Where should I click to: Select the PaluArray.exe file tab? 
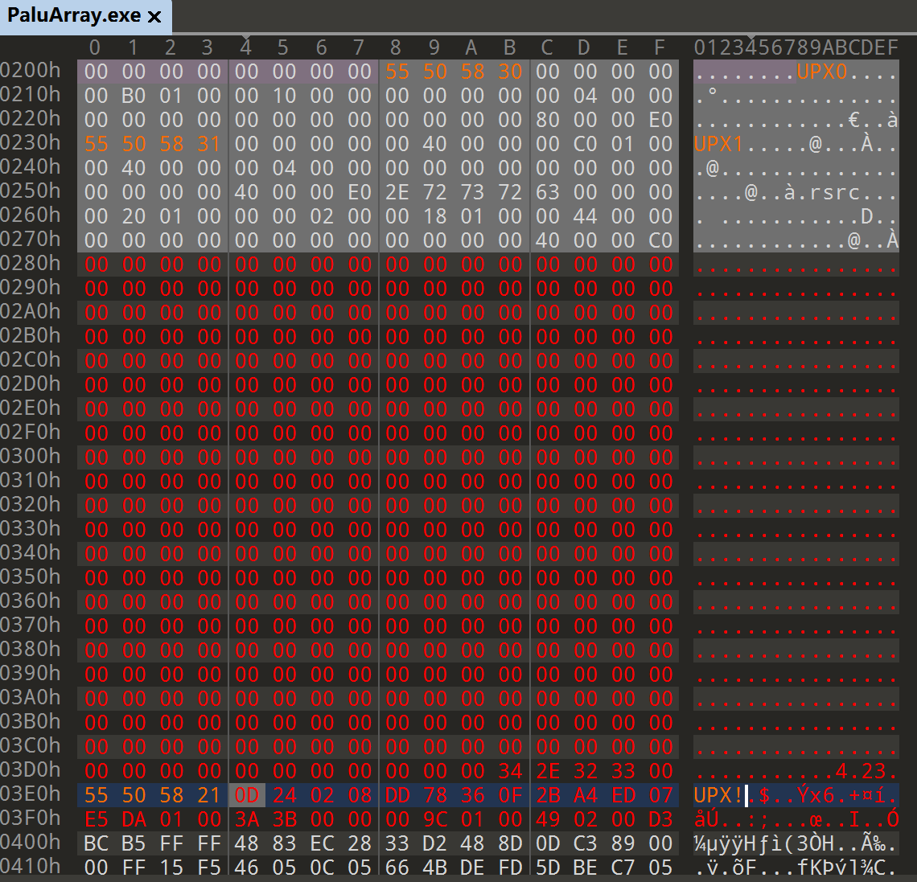tap(72, 15)
